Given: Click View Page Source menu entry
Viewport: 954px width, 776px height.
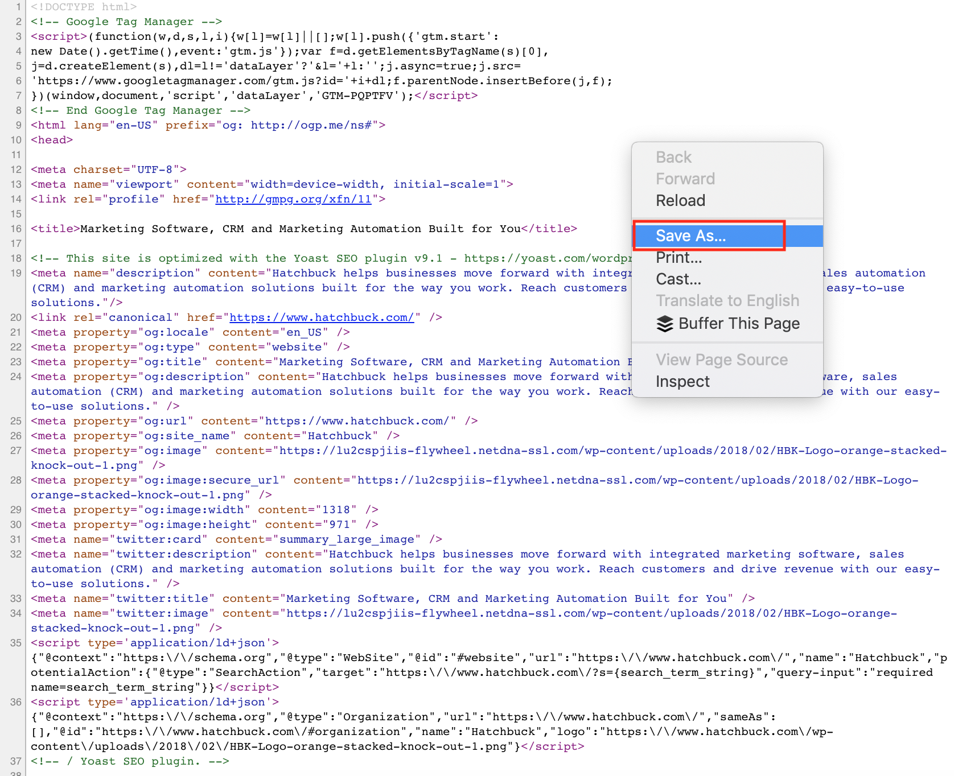Looking at the screenshot, I should point(727,360).
